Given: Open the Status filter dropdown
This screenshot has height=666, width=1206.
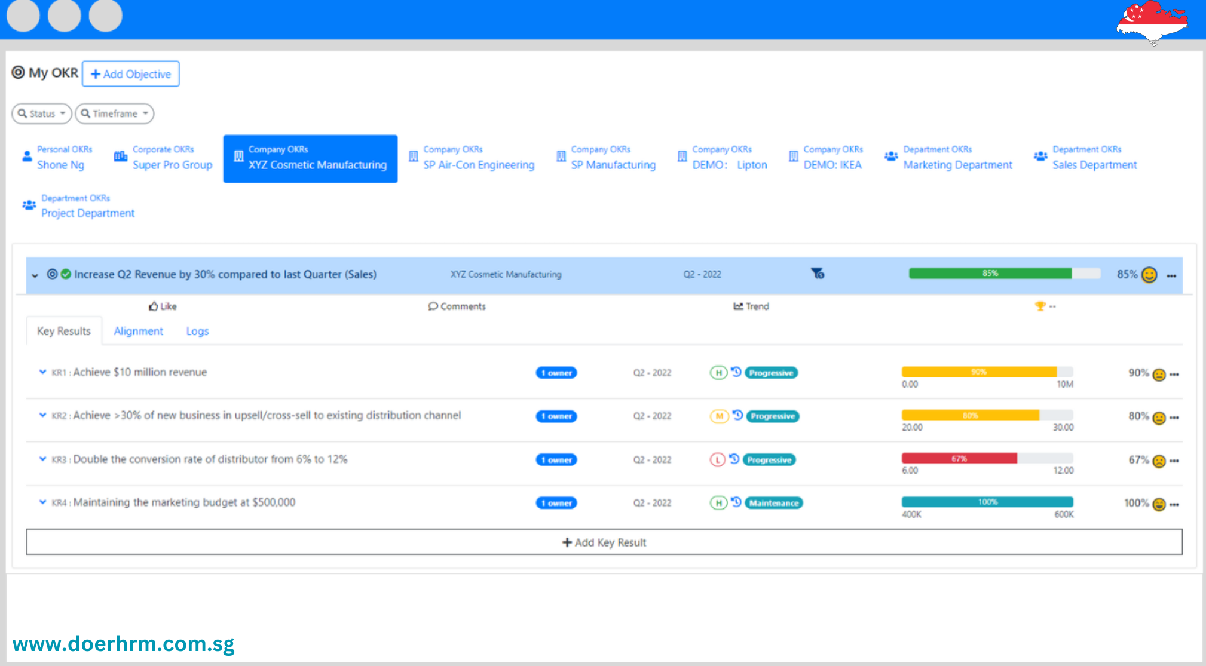Looking at the screenshot, I should [x=41, y=113].
